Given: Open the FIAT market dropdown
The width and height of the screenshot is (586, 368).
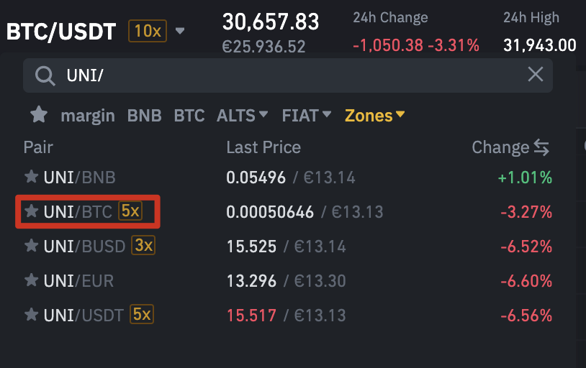Looking at the screenshot, I should pyautogui.click(x=307, y=115).
